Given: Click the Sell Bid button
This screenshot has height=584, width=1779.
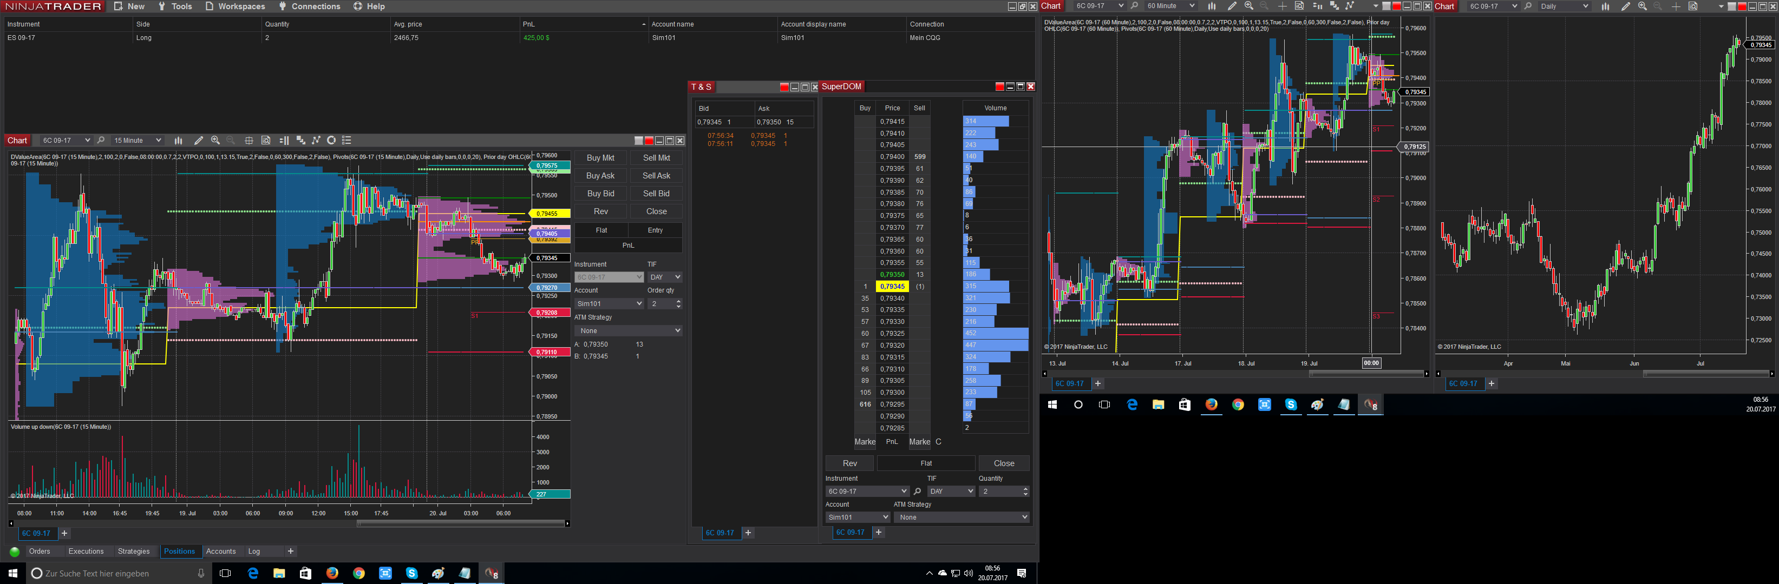Looking at the screenshot, I should point(656,194).
